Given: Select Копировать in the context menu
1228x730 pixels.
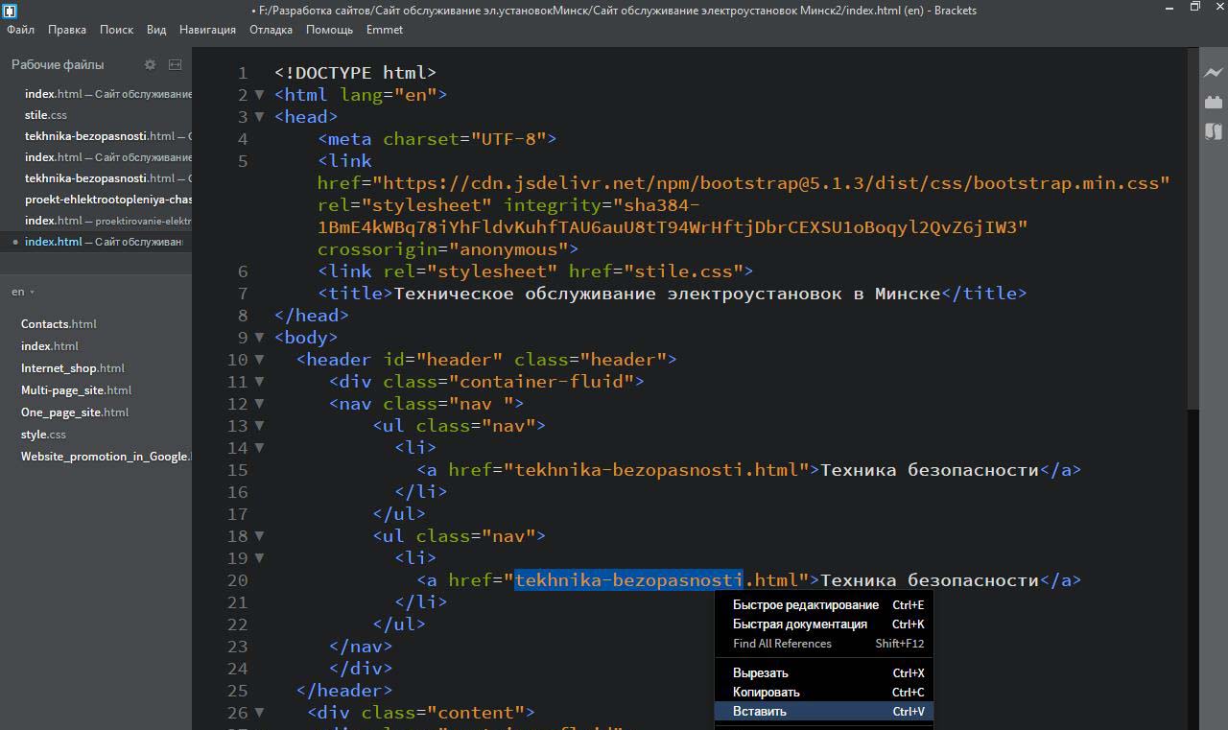Looking at the screenshot, I should [x=766, y=693].
